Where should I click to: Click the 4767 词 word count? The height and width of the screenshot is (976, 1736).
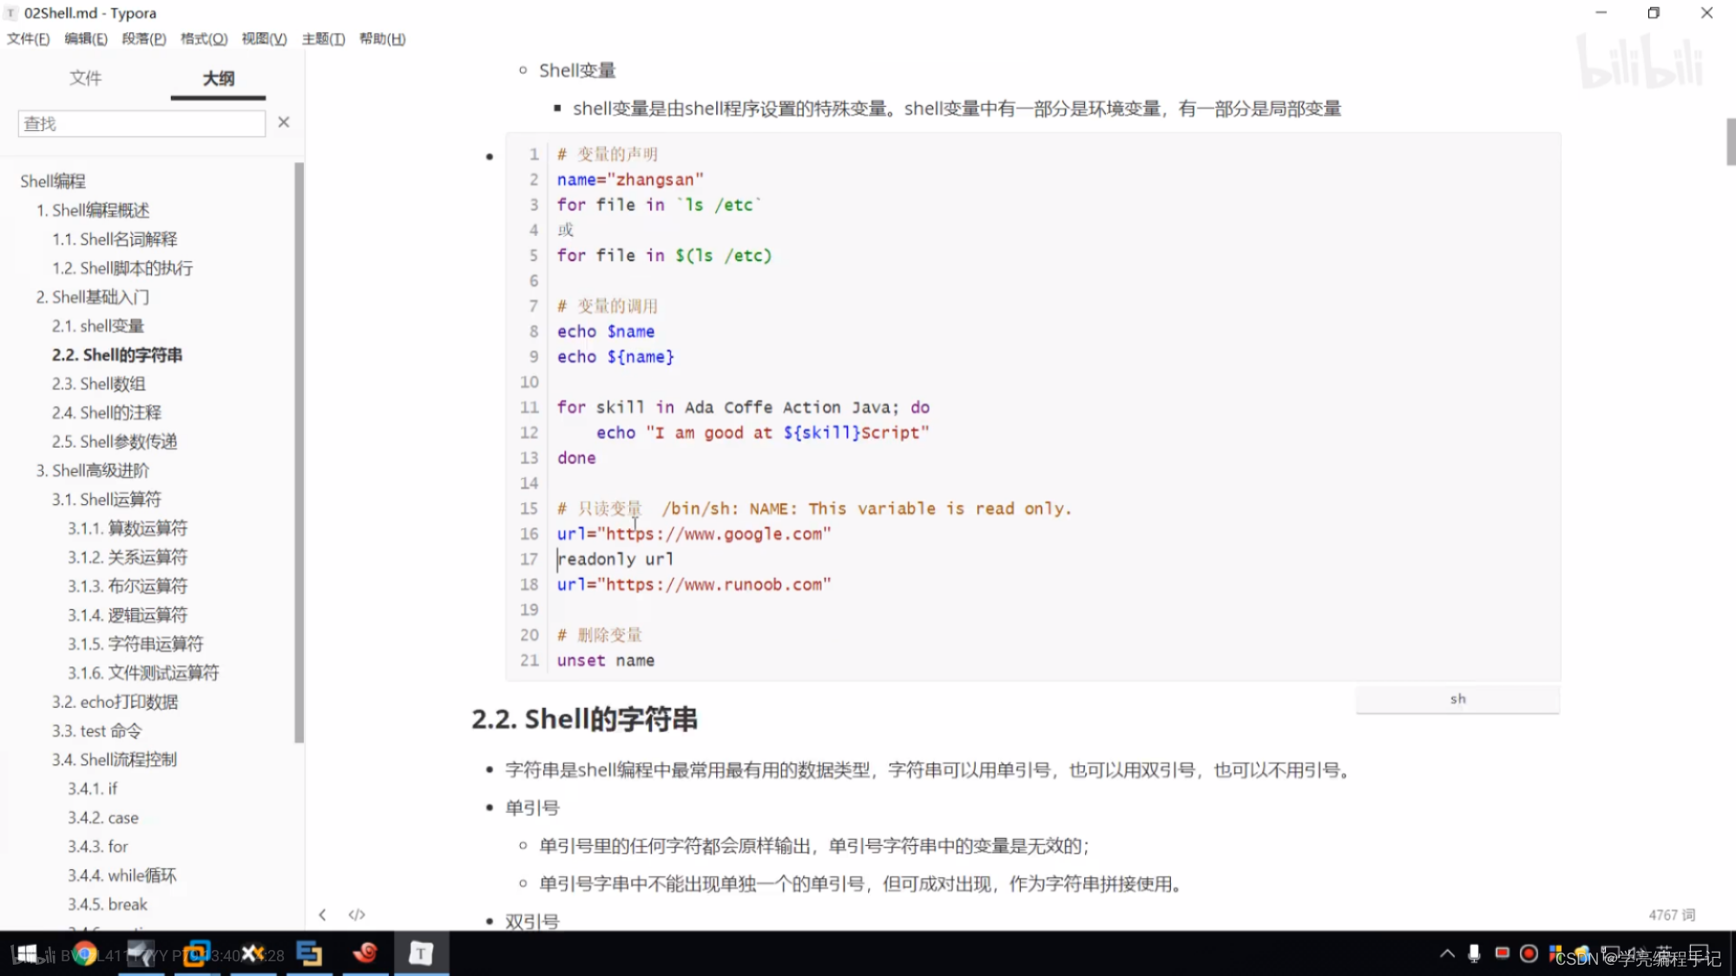tap(1672, 914)
